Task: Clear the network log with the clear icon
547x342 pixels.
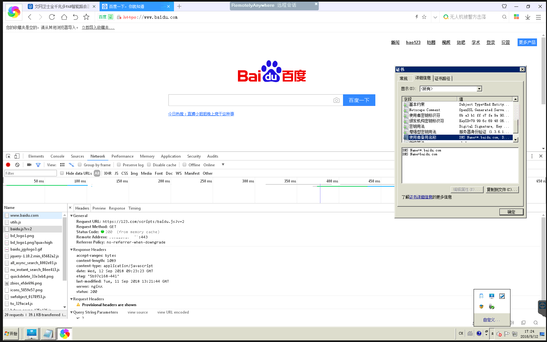Action: 17,165
